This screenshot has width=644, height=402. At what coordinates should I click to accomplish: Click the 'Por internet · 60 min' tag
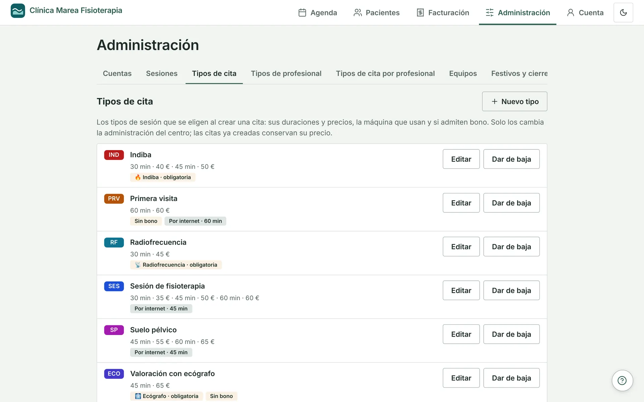point(195,221)
